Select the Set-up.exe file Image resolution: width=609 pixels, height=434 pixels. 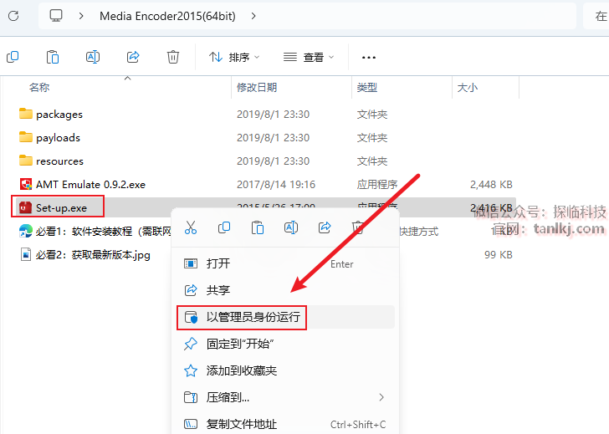(x=61, y=208)
